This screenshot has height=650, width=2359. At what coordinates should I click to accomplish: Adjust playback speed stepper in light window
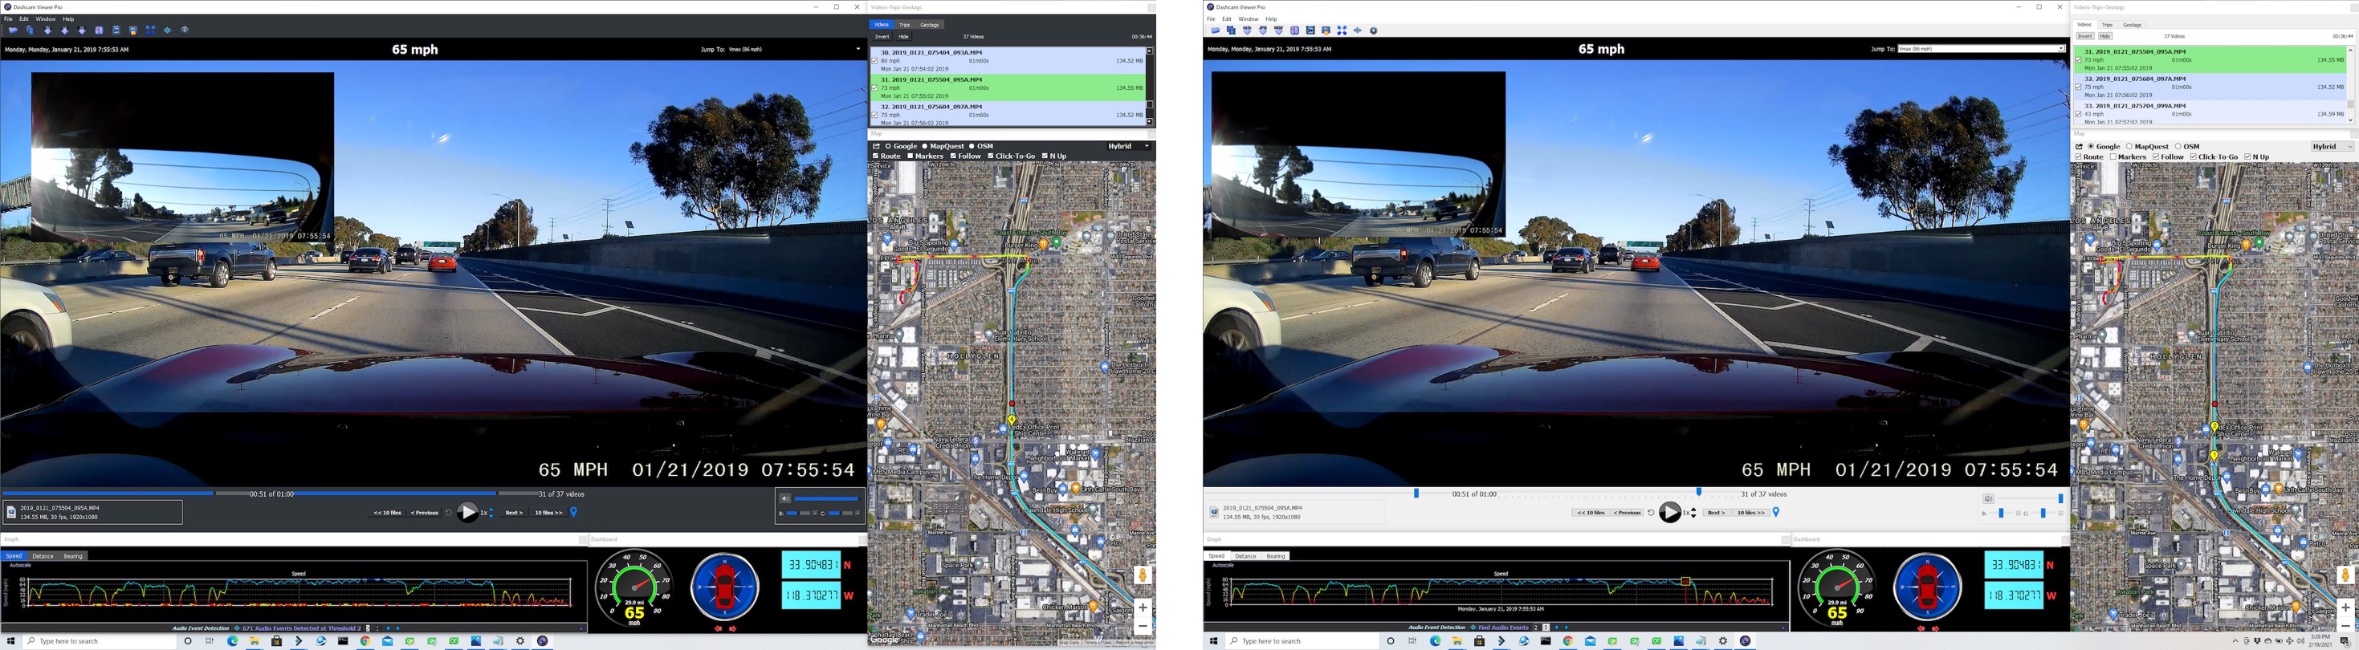(1693, 513)
